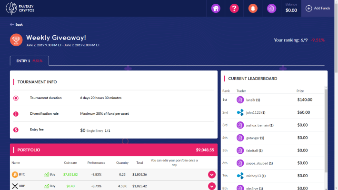Click obs3rve's avatar in the leaderboard
This screenshot has height=190, width=338.
point(240,188)
